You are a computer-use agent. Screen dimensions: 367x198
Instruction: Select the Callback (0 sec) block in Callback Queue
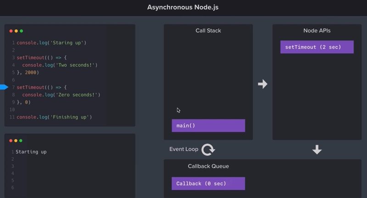pos(208,183)
